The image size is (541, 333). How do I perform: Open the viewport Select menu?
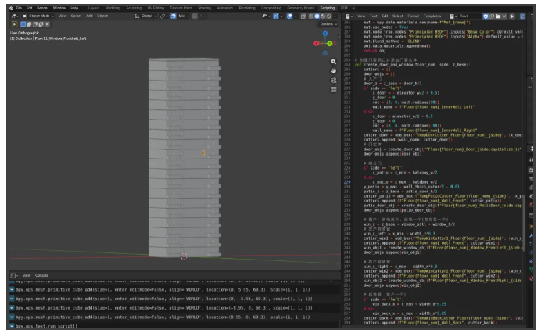77,16
